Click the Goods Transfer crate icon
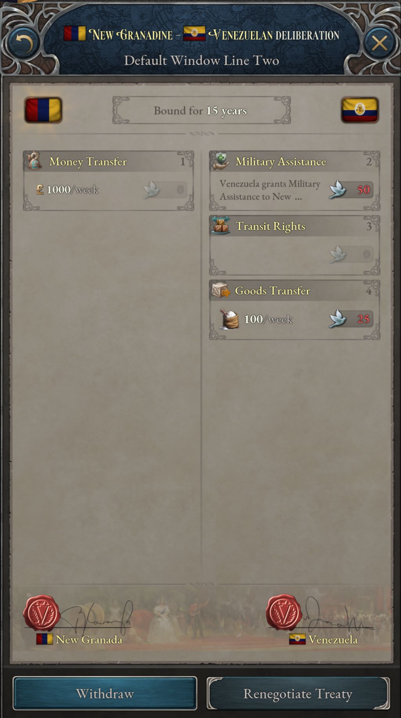 click(220, 291)
